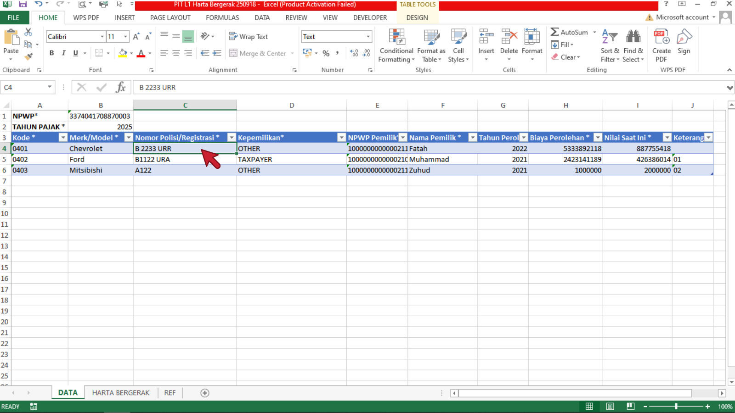Toggle Bold formatting
This screenshot has height=413, width=735.
click(x=51, y=53)
